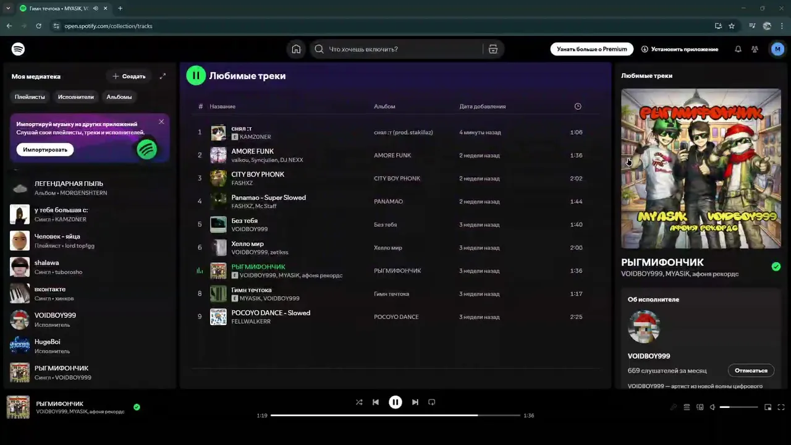
Task: Focus the search field Что хочешь включить?
Action: 398,49
